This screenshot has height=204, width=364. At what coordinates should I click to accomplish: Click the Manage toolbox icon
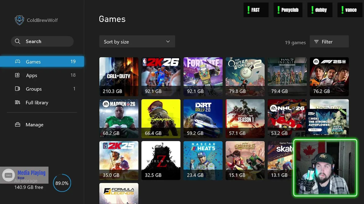pyautogui.click(x=18, y=125)
